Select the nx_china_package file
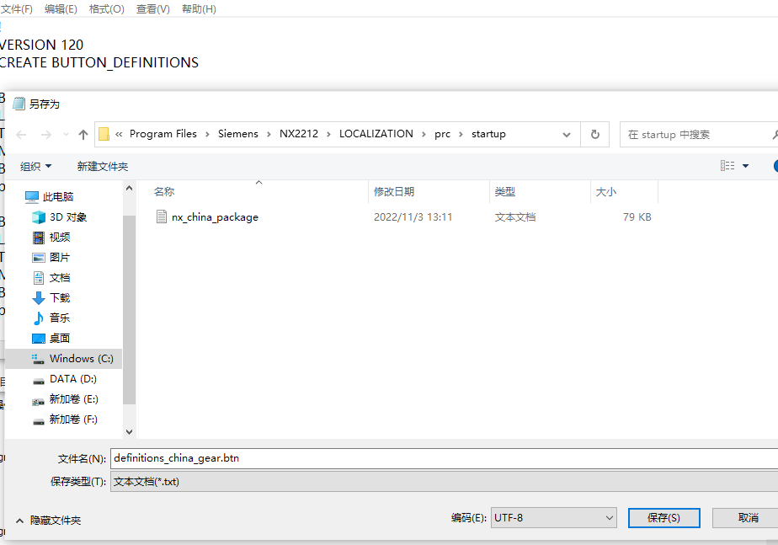The image size is (778, 545). point(215,217)
